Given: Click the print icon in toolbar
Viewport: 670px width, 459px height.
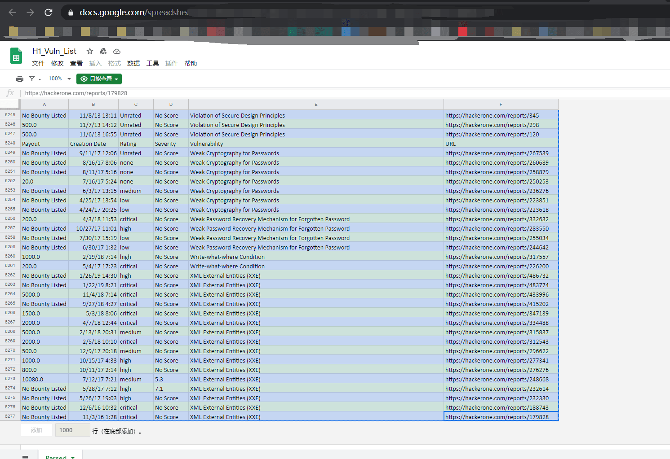Looking at the screenshot, I should (20, 79).
